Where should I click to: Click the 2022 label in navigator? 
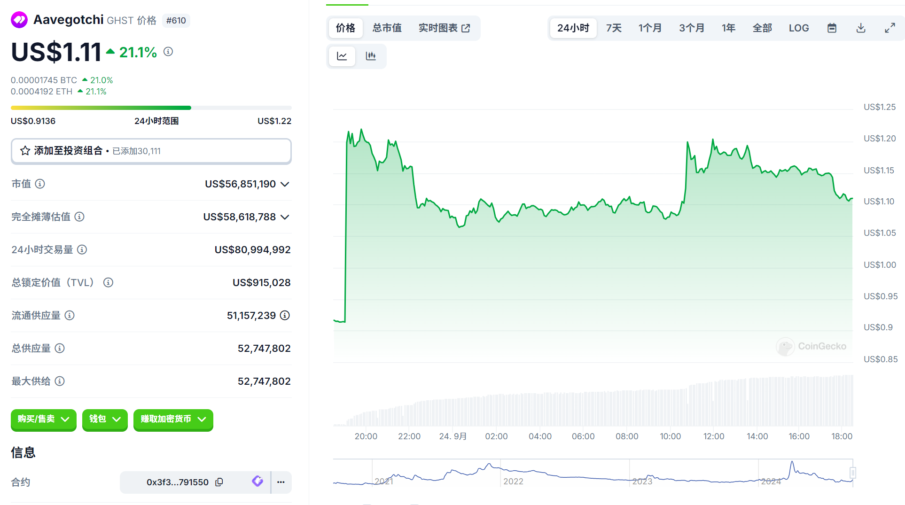pos(513,482)
